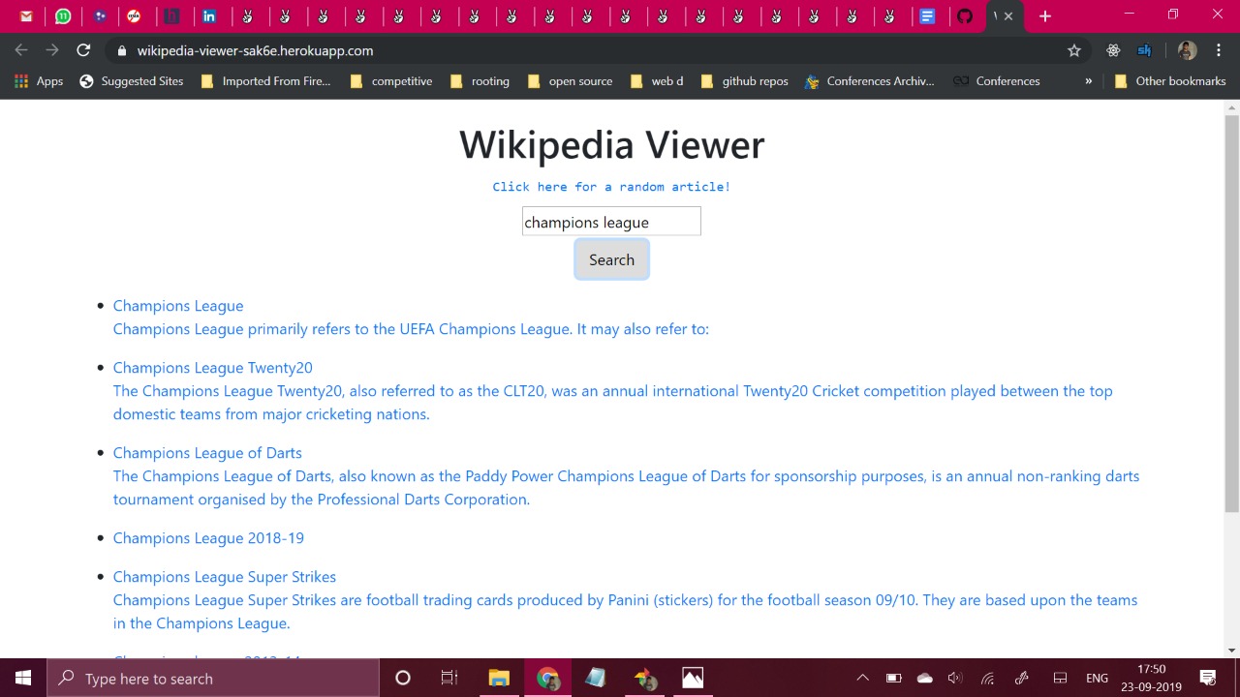Click the random article link
This screenshot has width=1240, height=697.
coord(611,187)
